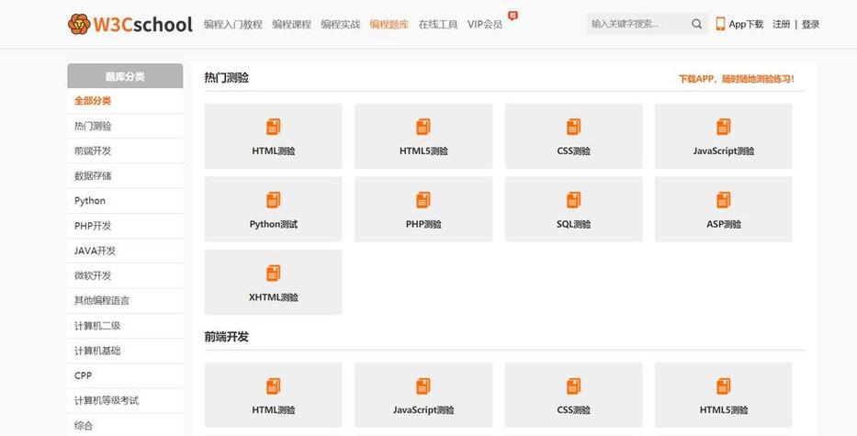This screenshot has height=436, width=857.
Task: Focus the keyword search input field
Action: [637, 24]
